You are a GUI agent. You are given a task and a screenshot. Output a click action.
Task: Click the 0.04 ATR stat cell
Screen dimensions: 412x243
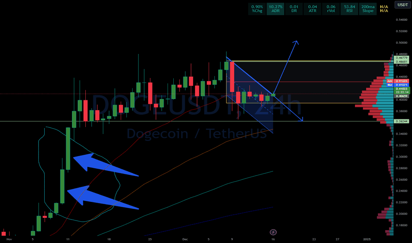click(313, 9)
